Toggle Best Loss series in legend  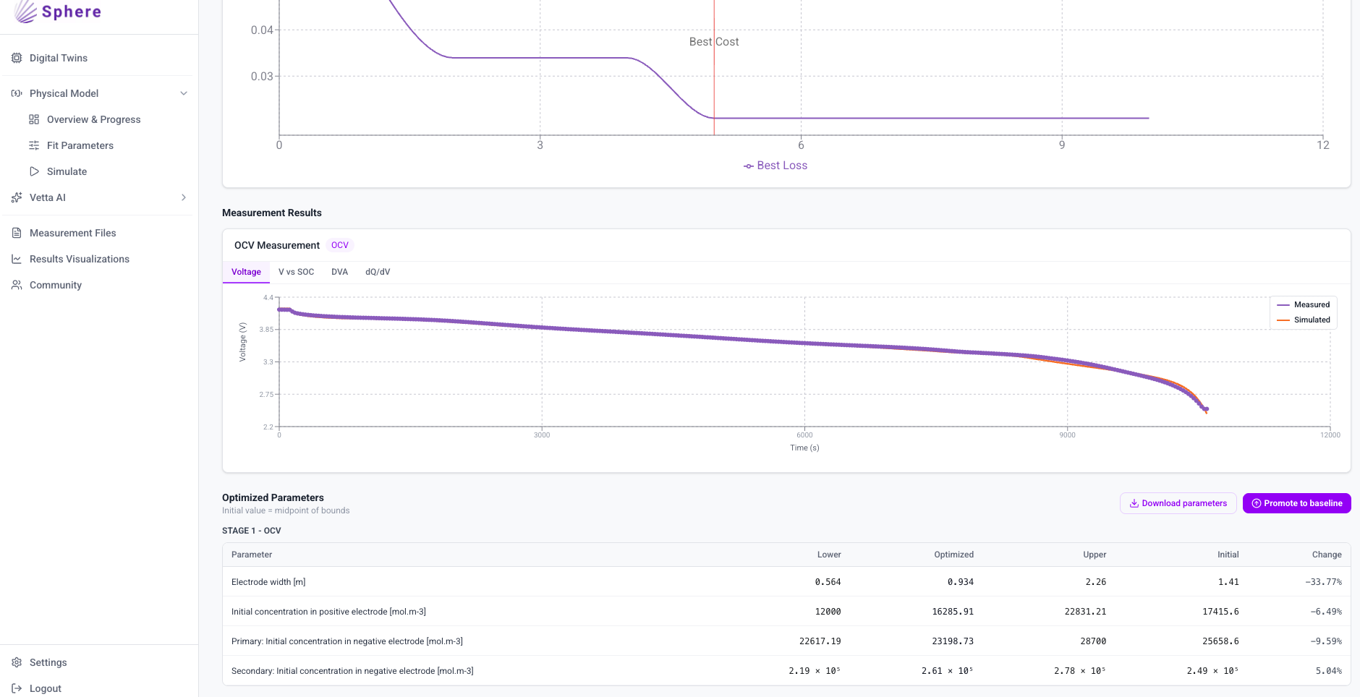[x=775, y=166]
